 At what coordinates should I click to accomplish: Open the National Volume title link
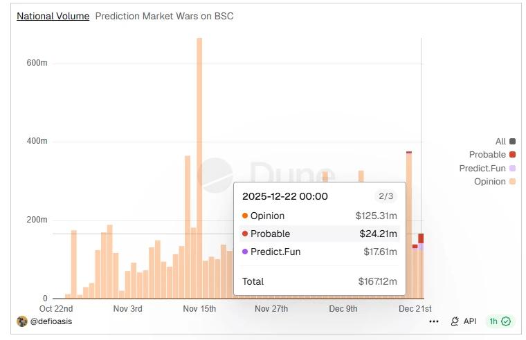click(x=53, y=16)
